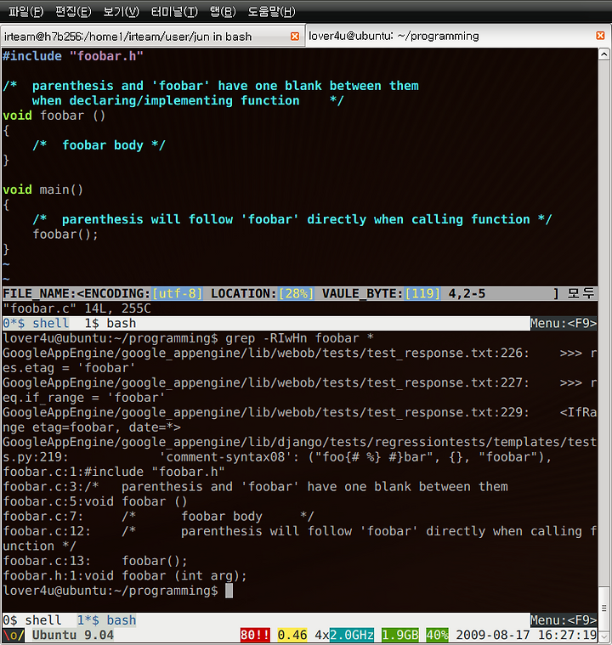Click the 'void foobar ()' line in vim
The image size is (612, 645).
click(x=54, y=116)
